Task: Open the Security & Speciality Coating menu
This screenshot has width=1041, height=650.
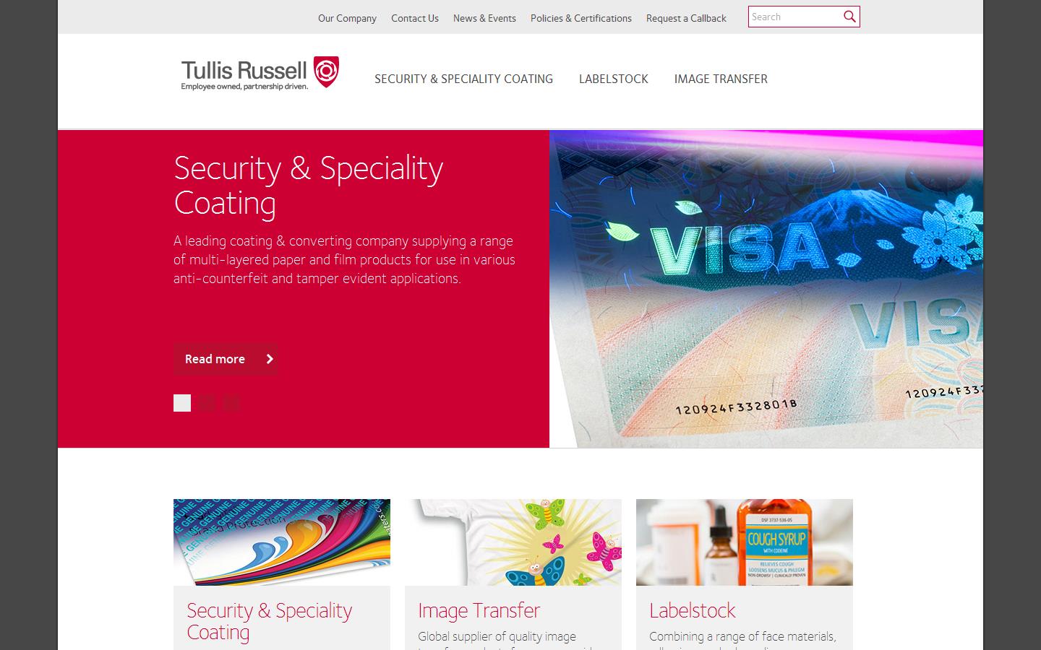Action: click(x=463, y=79)
